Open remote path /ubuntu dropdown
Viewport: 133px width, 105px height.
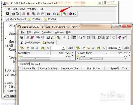(119, 48)
